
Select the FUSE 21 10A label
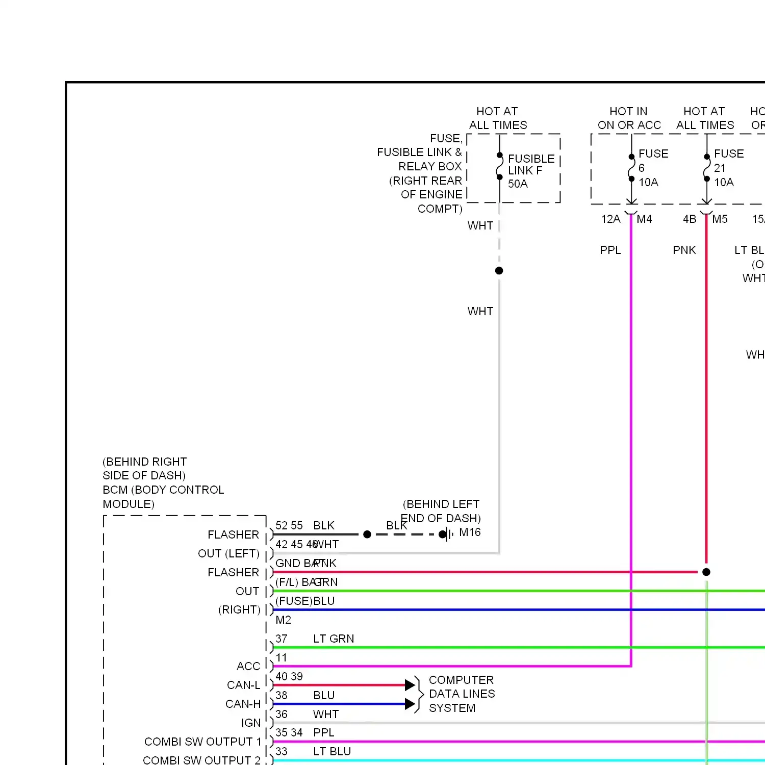tap(728, 168)
